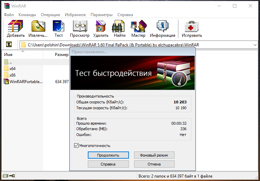260x181 pixels.
Task: Click the folder icon in address bar
Action: point(23,45)
